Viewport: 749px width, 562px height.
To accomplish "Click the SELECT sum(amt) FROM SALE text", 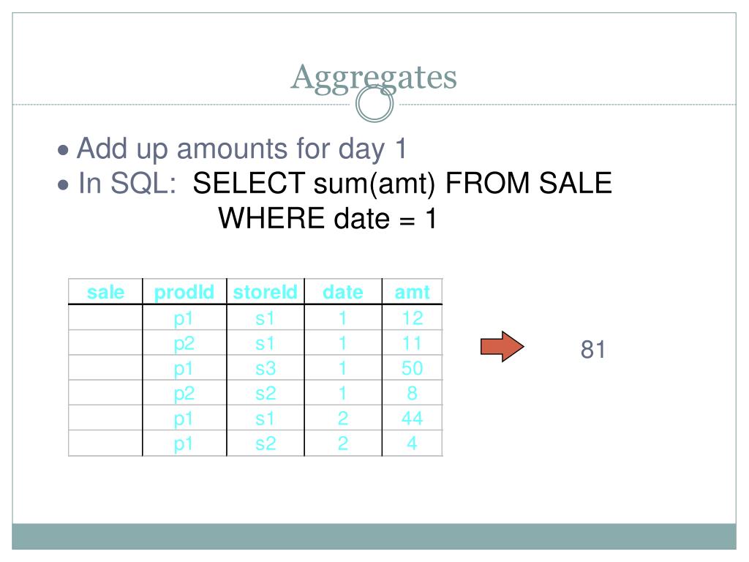I will [x=402, y=184].
